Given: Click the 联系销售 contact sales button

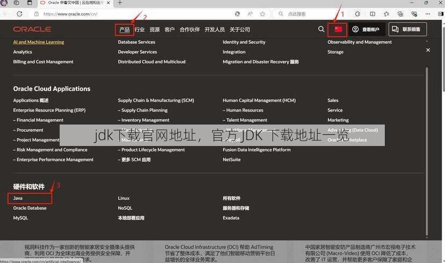Looking at the screenshot, I should click(407, 29).
